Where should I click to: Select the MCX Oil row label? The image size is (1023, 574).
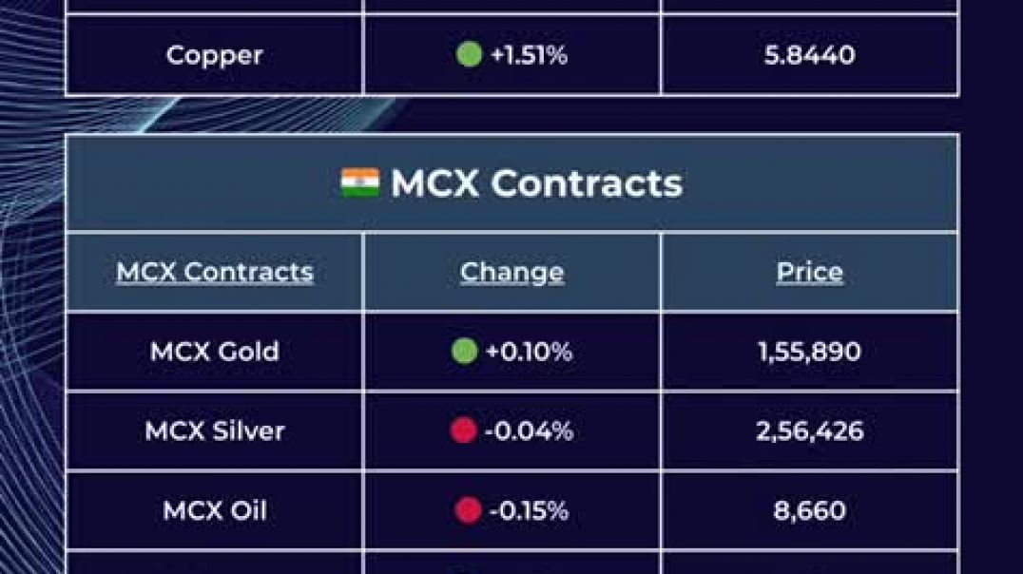tap(215, 511)
